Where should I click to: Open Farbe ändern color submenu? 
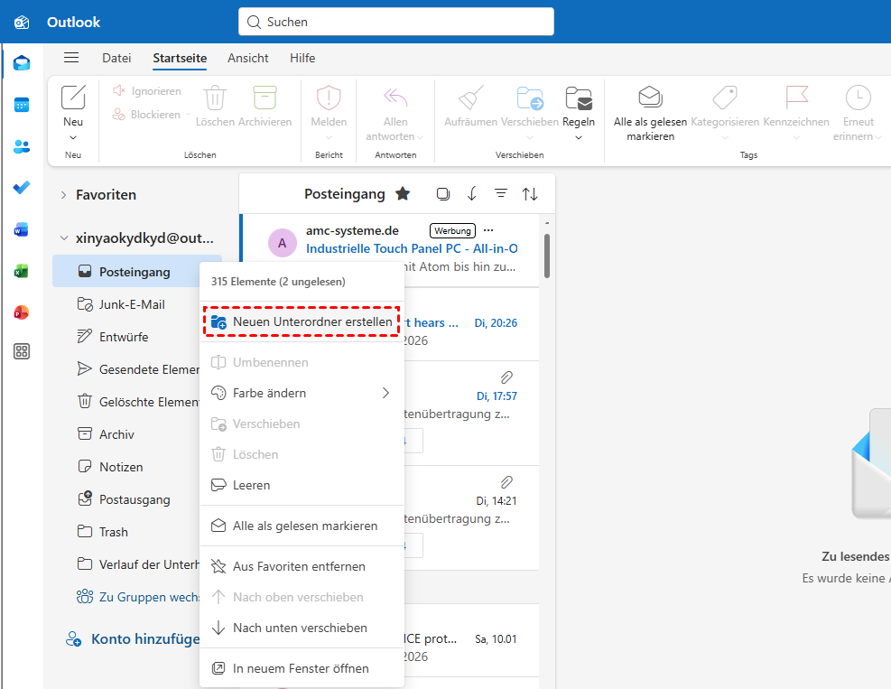(x=302, y=393)
